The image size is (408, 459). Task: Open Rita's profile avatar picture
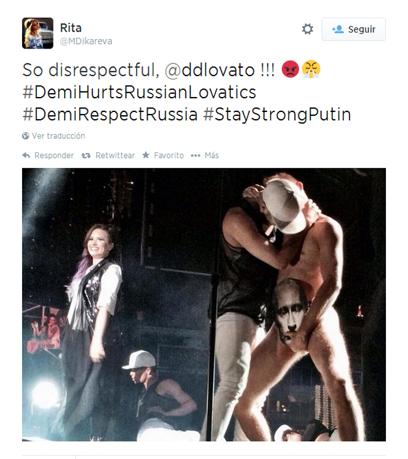[x=37, y=33]
